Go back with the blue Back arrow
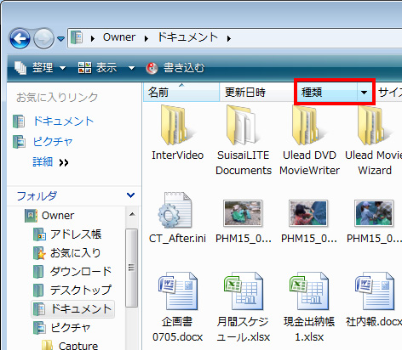 click(20, 38)
